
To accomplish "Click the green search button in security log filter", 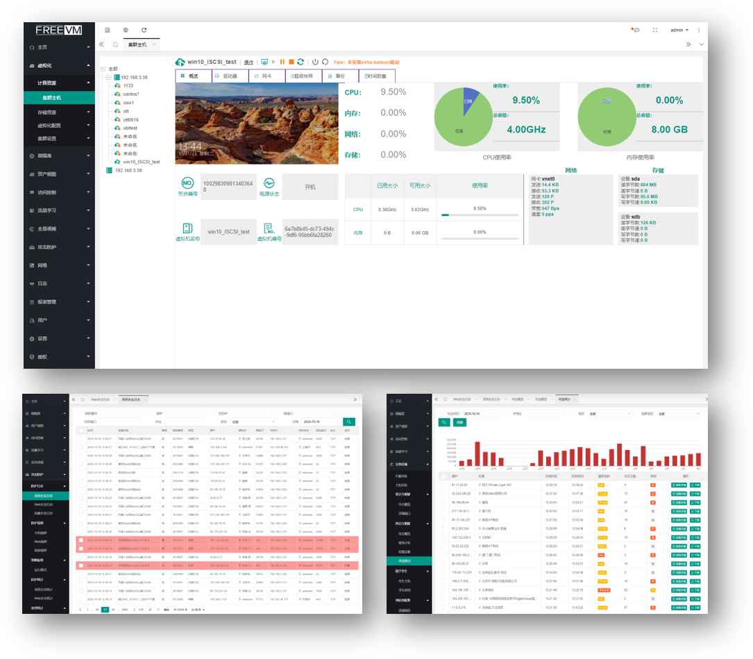I will pos(349,422).
